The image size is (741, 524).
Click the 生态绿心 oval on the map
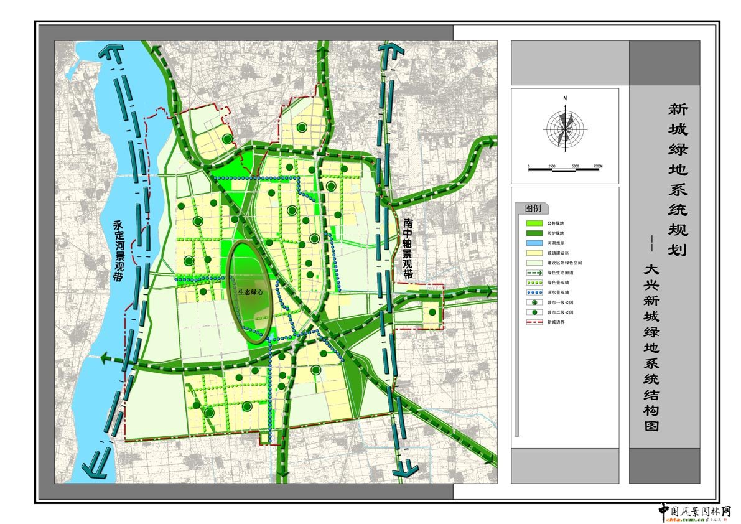coord(252,292)
